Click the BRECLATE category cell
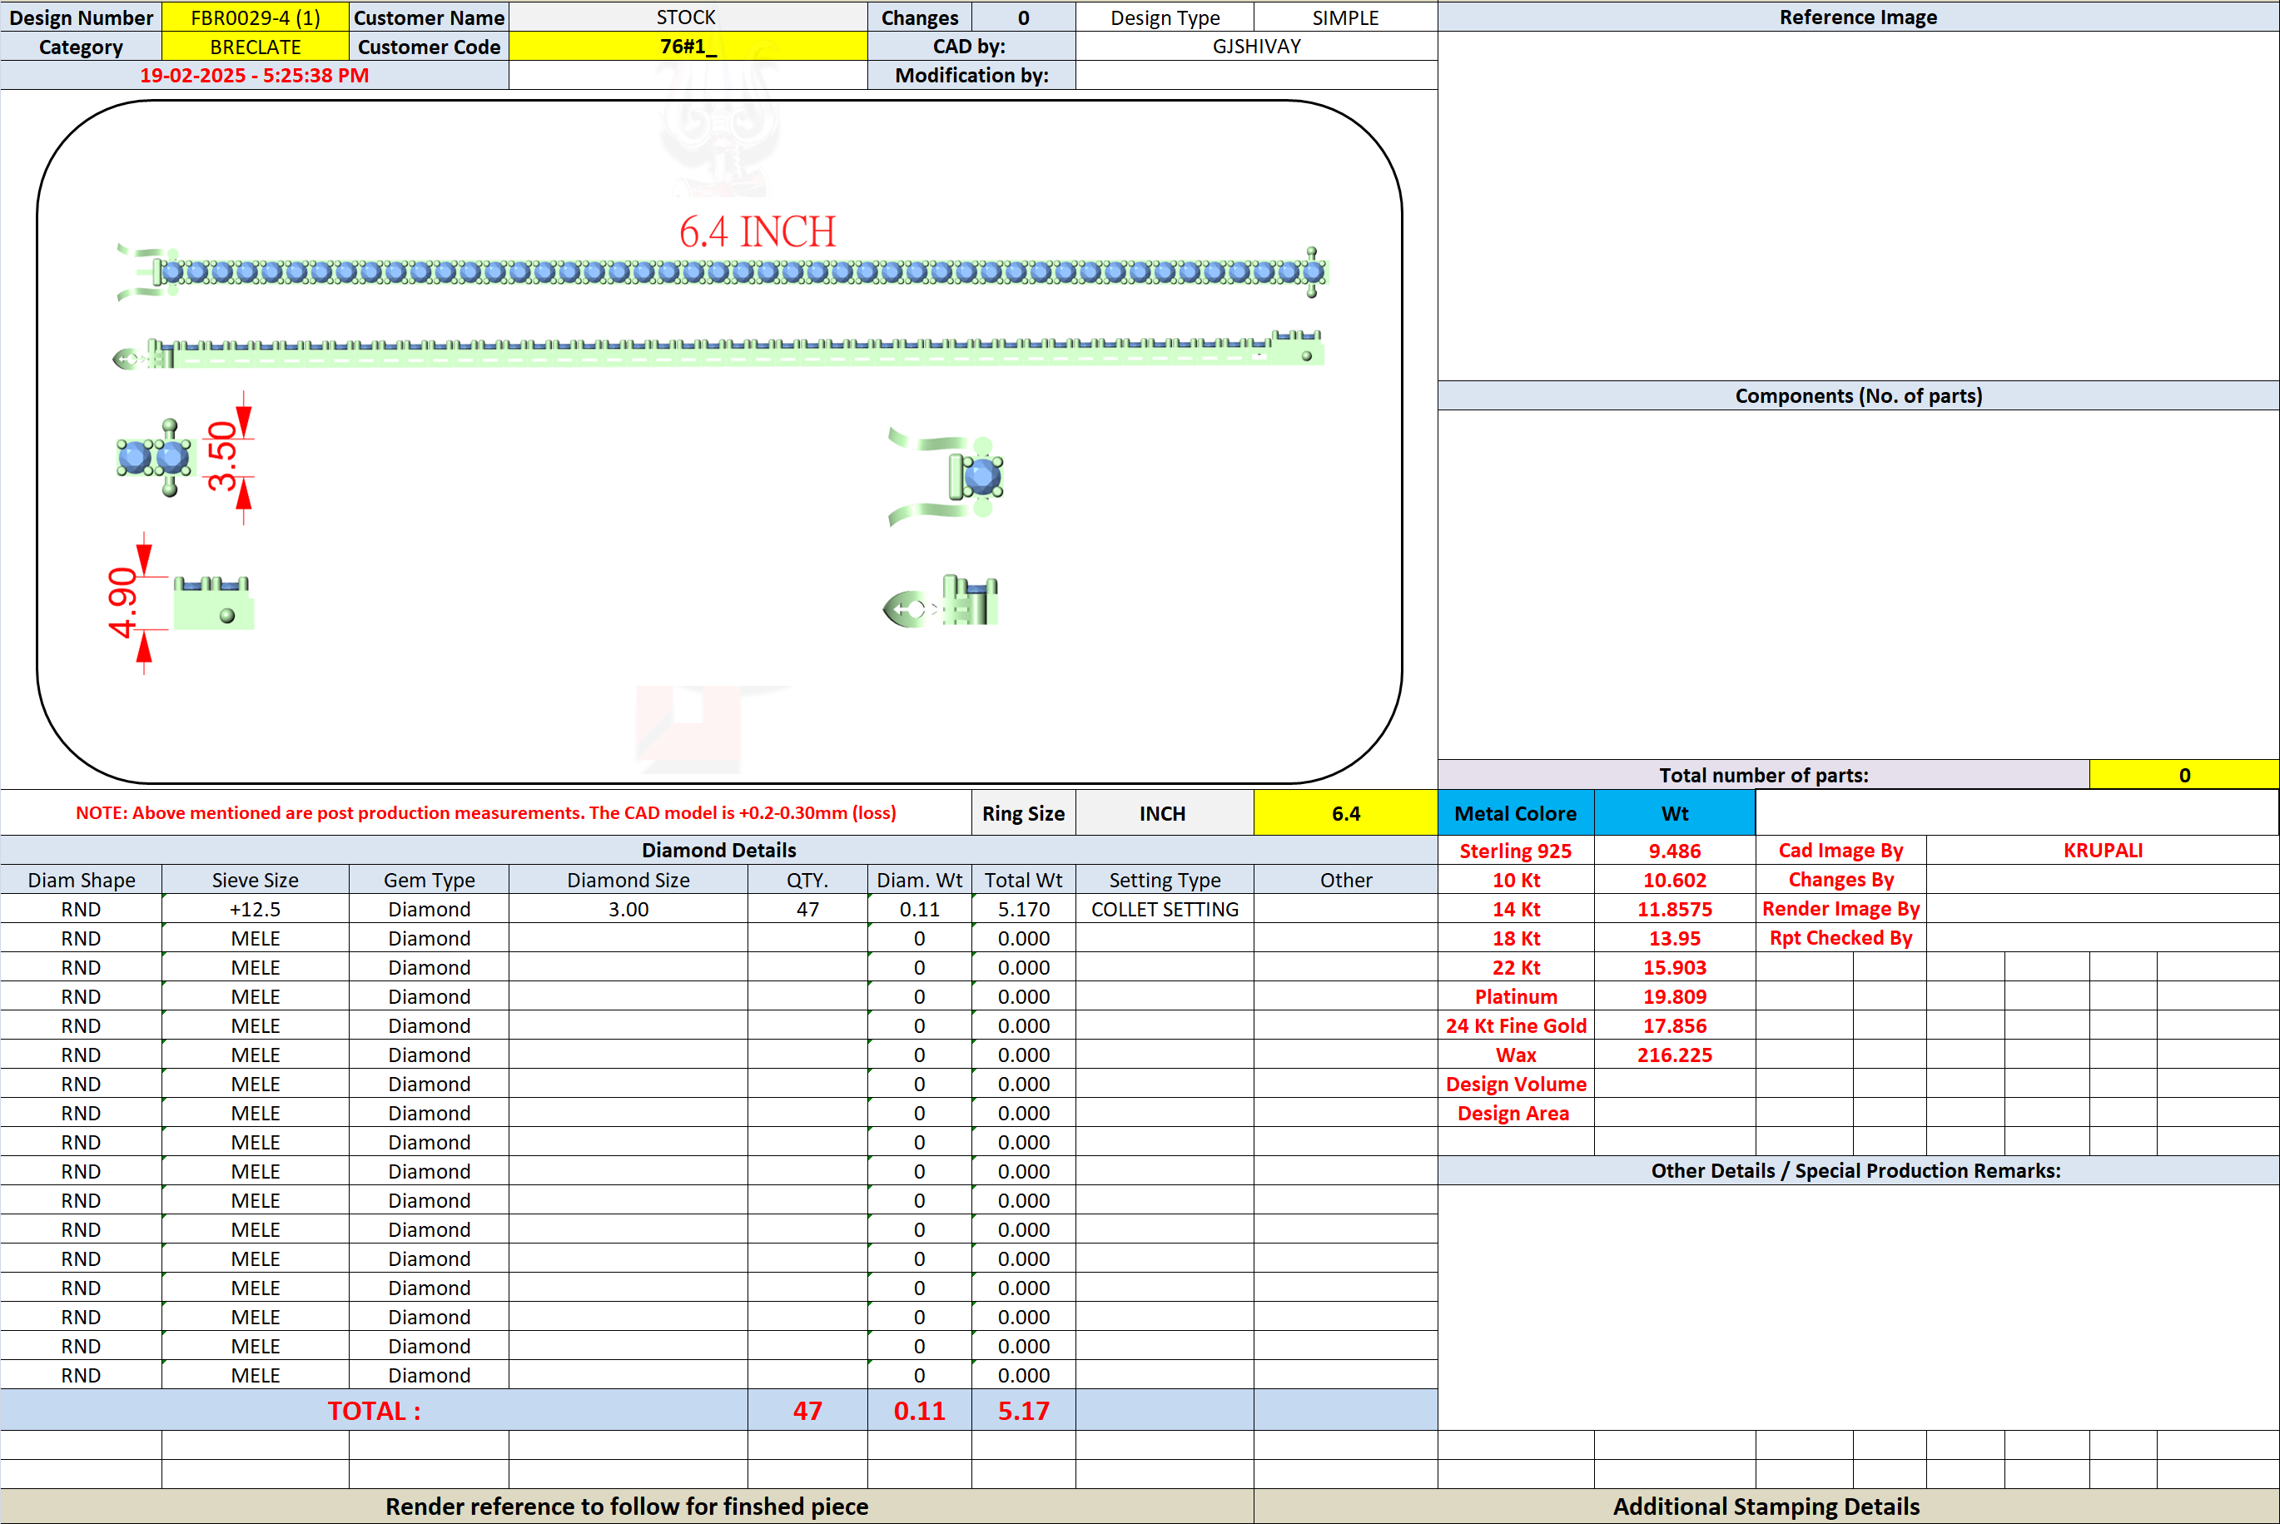The width and height of the screenshot is (2280, 1524). click(256, 47)
